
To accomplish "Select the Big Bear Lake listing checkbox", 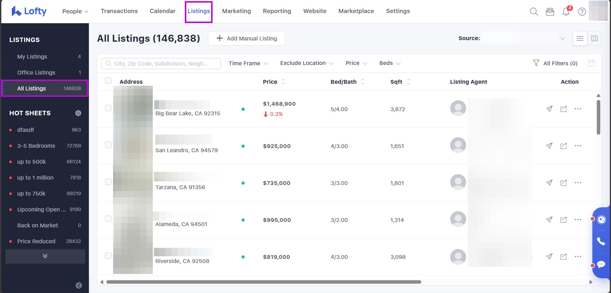I will tap(108, 108).
